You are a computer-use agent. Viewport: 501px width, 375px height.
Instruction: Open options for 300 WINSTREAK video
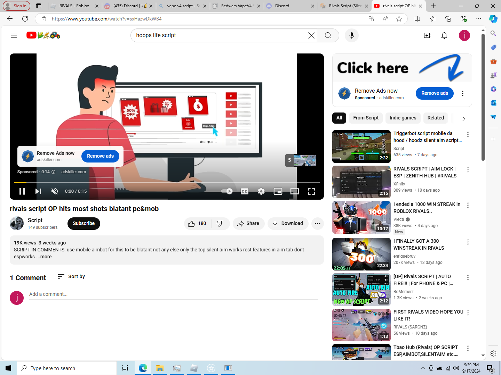[468, 242]
